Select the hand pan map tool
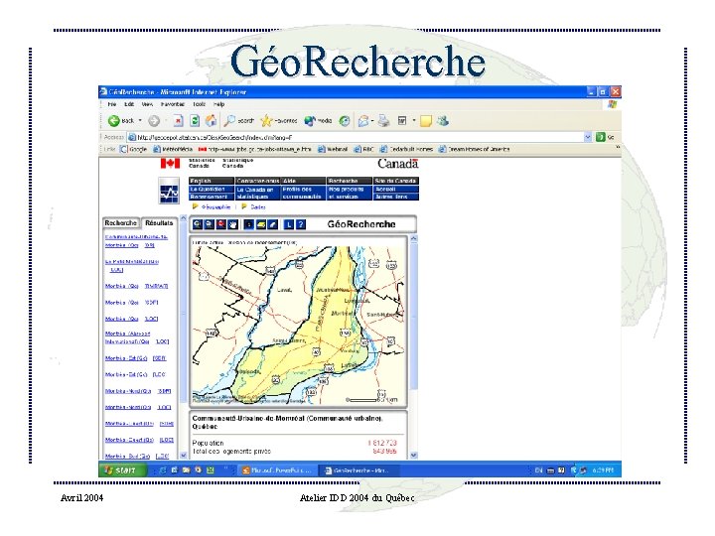Viewport: 715px width, 536px height. click(232, 224)
